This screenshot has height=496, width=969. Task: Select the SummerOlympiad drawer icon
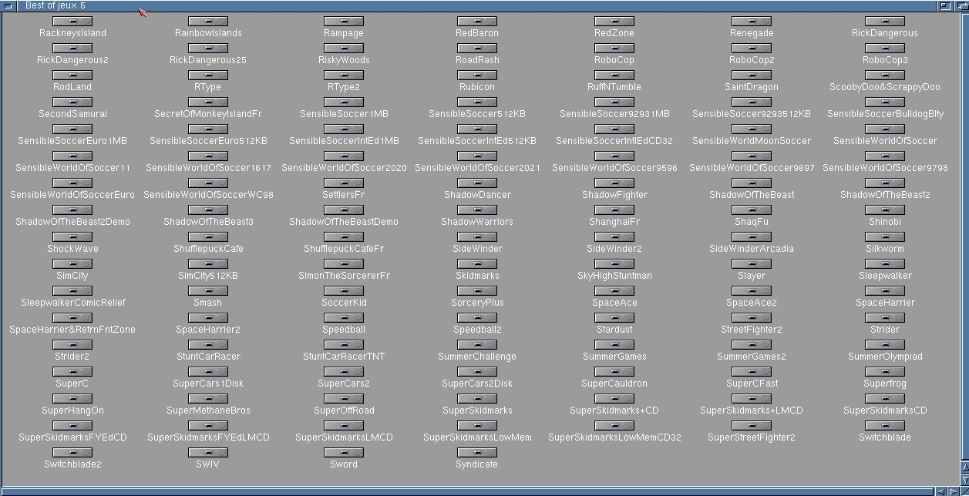(884, 345)
